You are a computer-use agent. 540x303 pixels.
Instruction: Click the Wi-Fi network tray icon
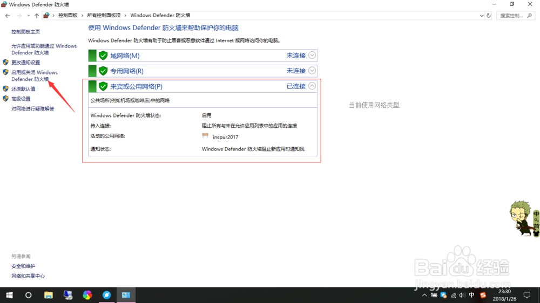click(453, 295)
